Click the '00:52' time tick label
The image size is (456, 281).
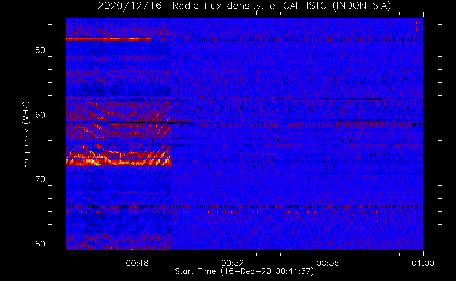(233, 263)
